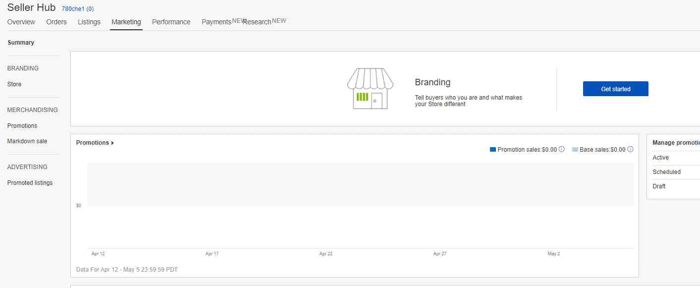Switch to the Orders tab

(x=56, y=22)
